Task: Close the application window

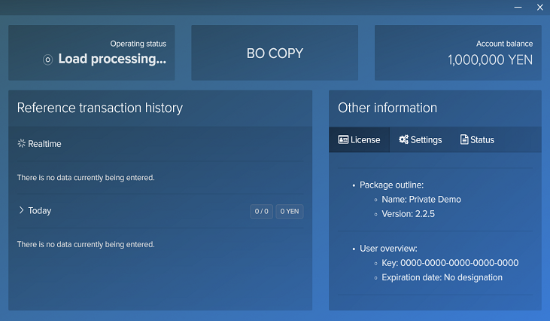Action: tap(539, 7)
